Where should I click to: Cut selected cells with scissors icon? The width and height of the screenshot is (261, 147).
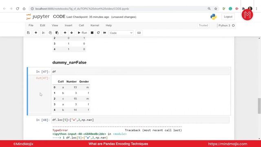(x=44, y=33)
